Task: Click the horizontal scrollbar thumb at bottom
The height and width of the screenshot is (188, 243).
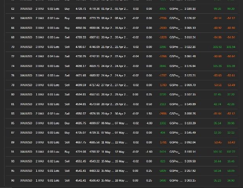Action: pos(6,188)
